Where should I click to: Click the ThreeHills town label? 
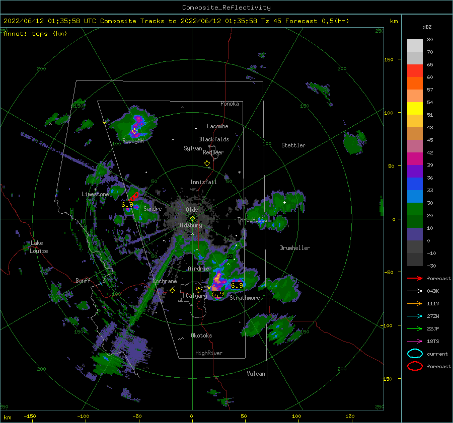253,220
